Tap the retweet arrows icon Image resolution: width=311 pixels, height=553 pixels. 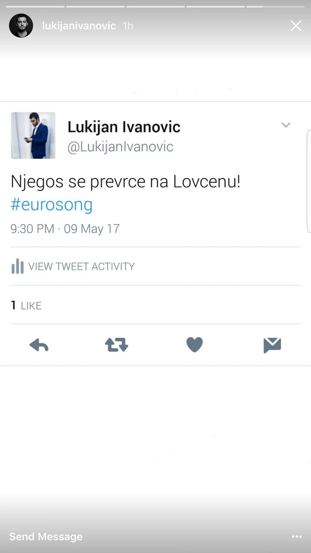[116, 345]
